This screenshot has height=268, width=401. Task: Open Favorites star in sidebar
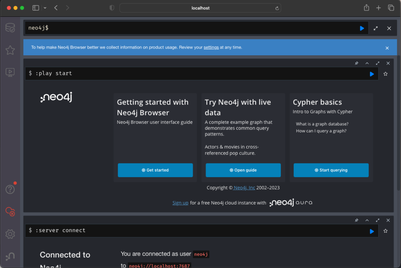[10, 50]
